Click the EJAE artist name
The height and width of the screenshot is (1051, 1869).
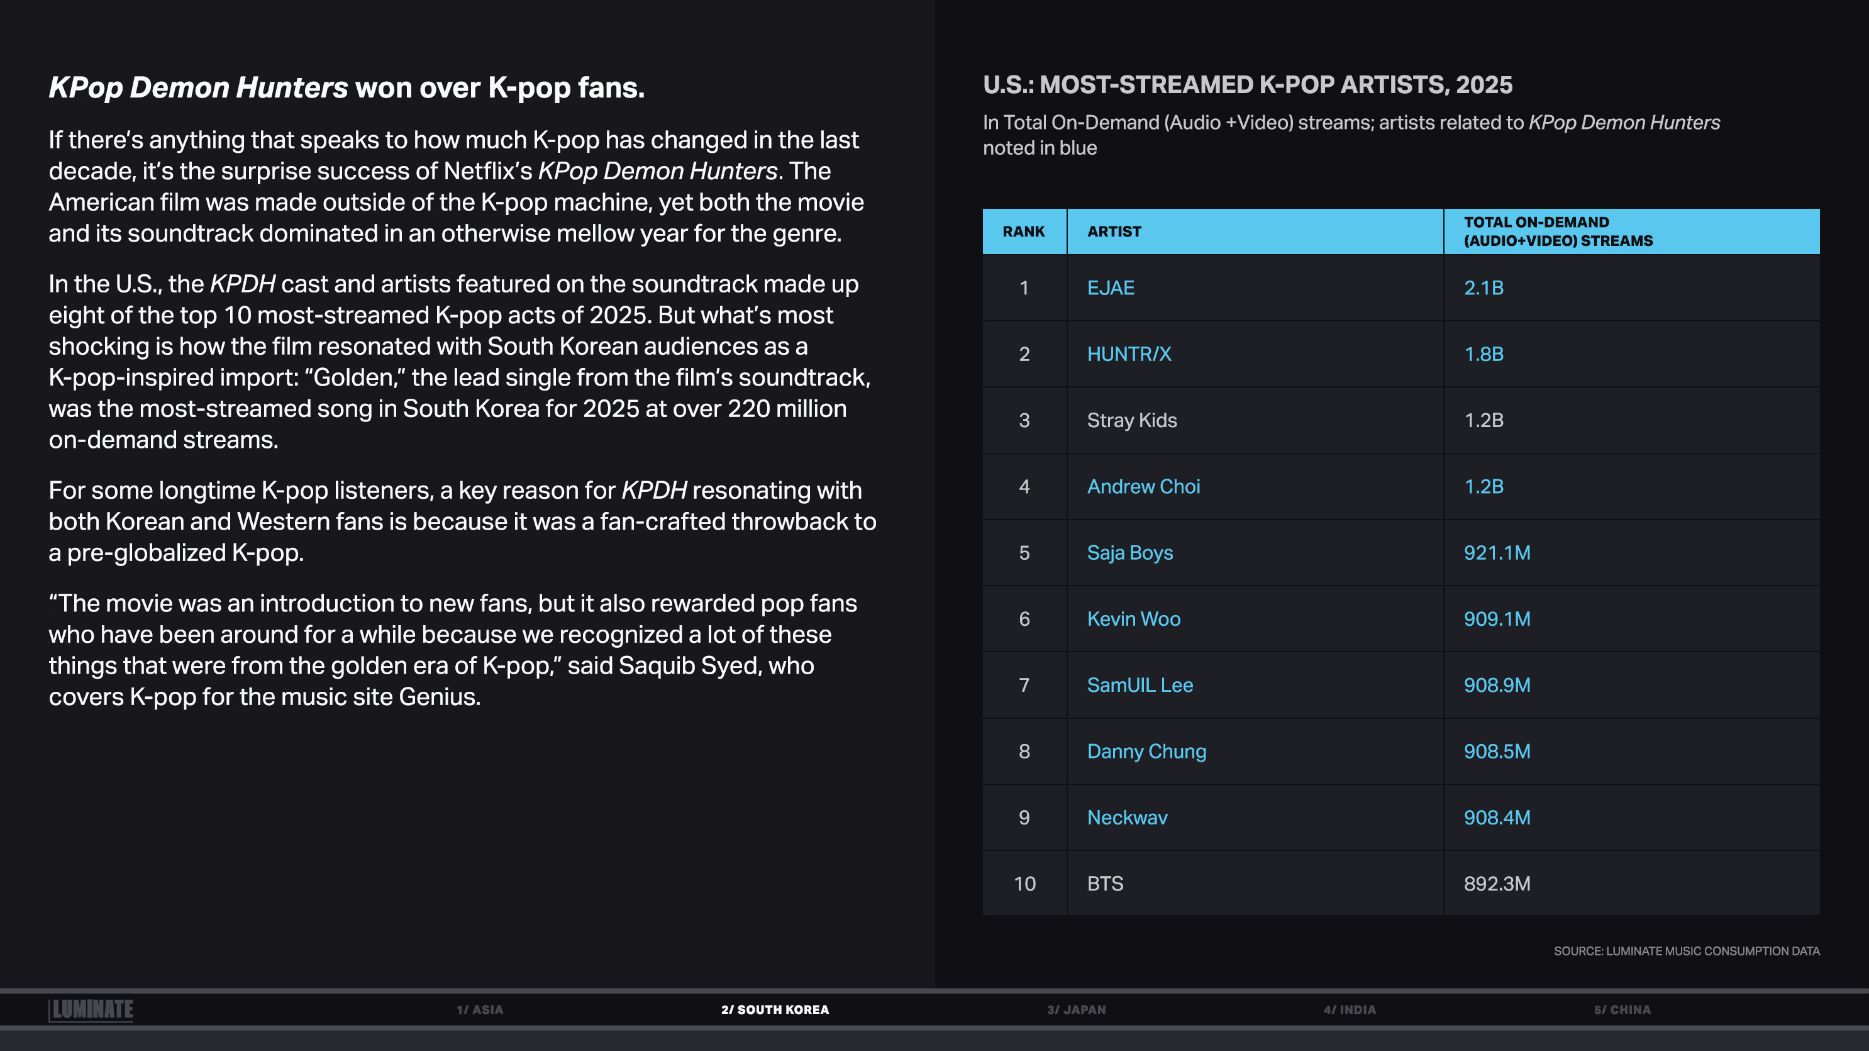(1110, 287)
